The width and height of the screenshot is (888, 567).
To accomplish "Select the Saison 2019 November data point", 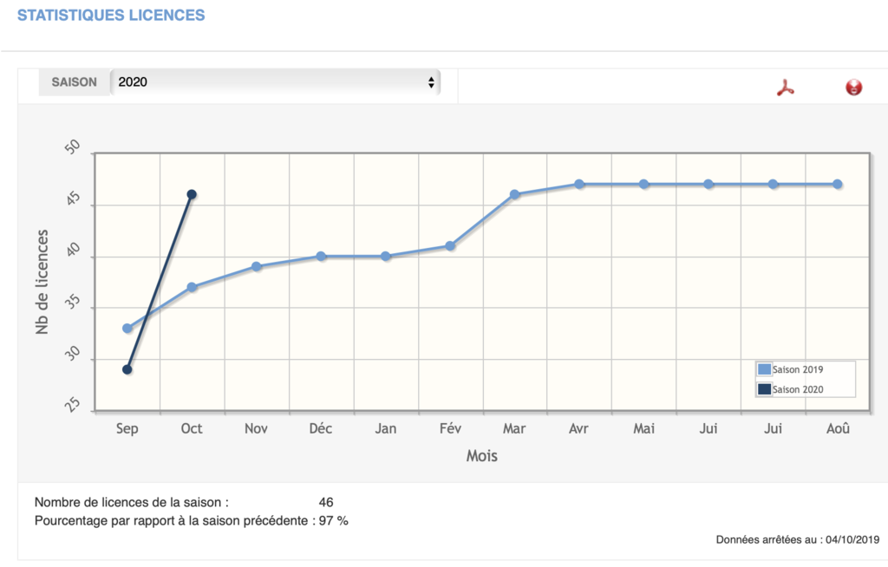I will click(257, 266).
